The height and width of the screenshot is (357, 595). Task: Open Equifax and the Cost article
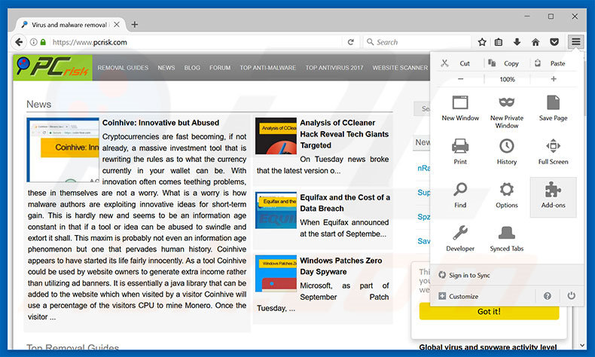tap(345, 203)
